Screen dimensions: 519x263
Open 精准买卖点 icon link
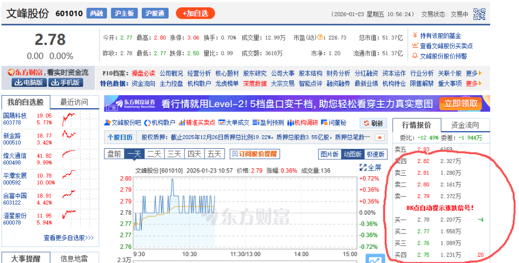point(197,123)
